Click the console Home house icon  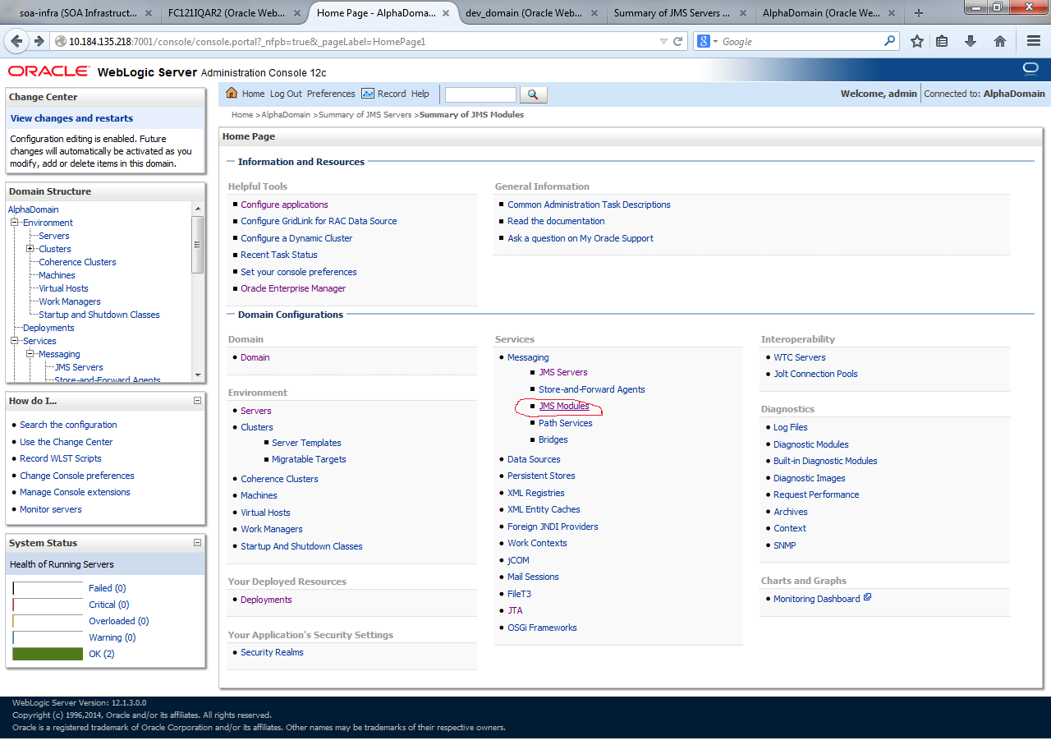point(232,94)
